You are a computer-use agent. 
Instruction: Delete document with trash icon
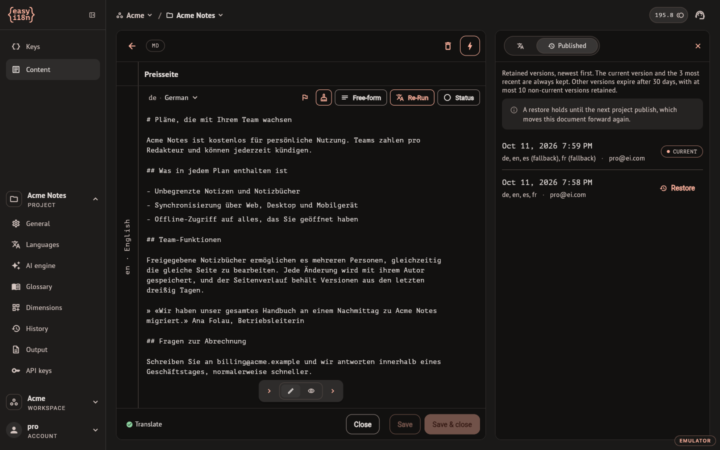448,46
